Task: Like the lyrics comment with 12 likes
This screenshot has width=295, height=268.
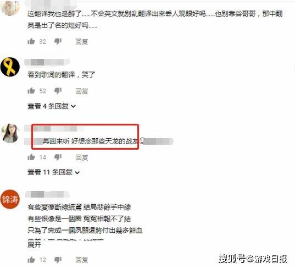Action: [31, 260]
